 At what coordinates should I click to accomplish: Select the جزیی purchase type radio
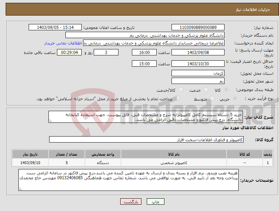(x=235, y=98)
